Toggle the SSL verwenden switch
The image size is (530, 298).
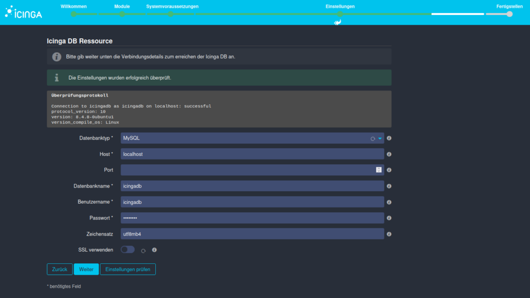(128, 249)
